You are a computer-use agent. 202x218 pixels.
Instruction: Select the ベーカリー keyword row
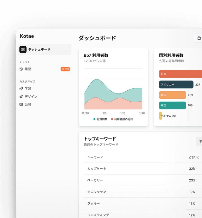pyautogui.click(x=143, y=180)
